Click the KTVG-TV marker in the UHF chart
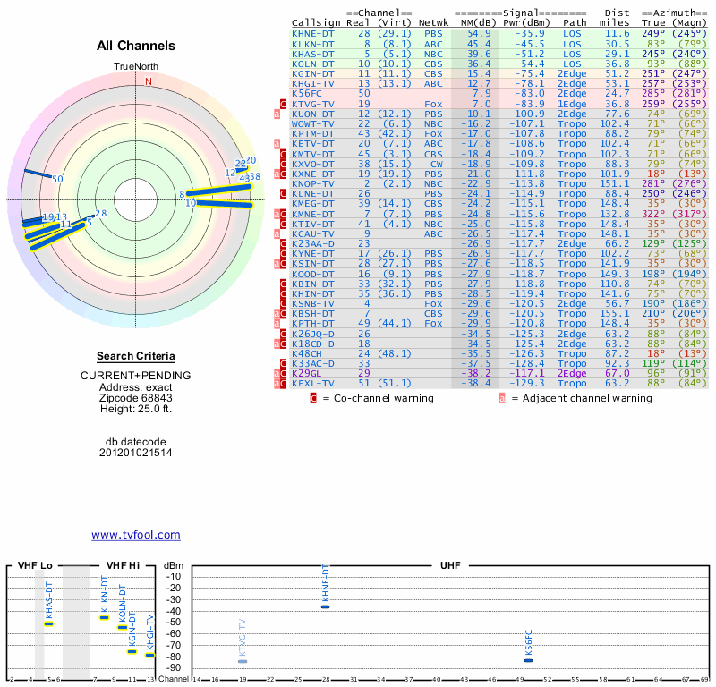 [x=243, y=661]
